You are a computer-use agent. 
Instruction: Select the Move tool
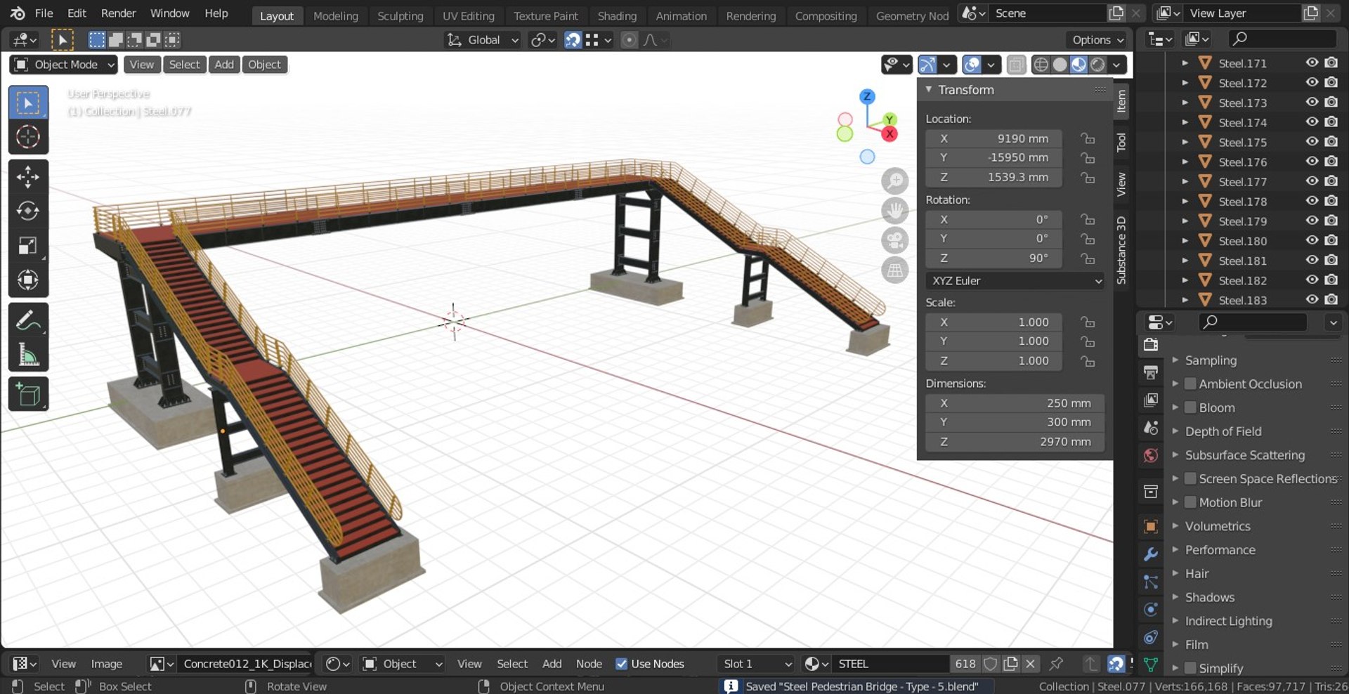[x=28, y=176]
